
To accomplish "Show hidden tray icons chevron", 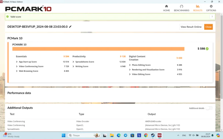I will click(178, 135).
